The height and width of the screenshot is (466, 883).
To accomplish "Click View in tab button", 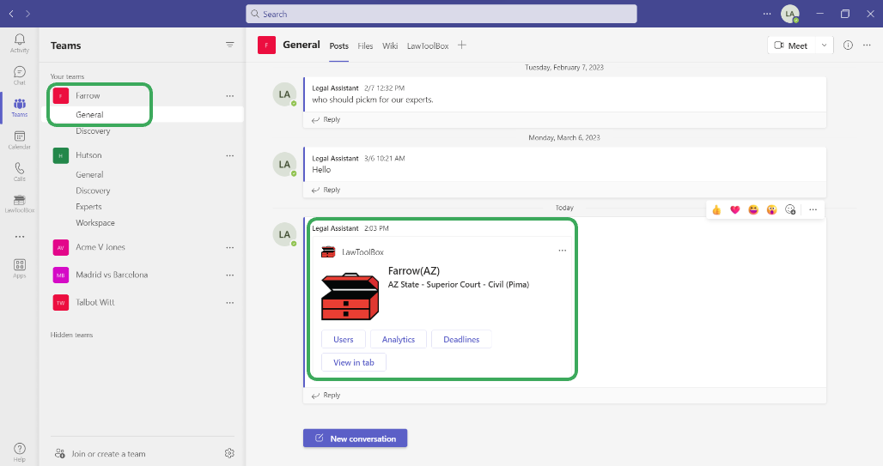I will [354, 362].
